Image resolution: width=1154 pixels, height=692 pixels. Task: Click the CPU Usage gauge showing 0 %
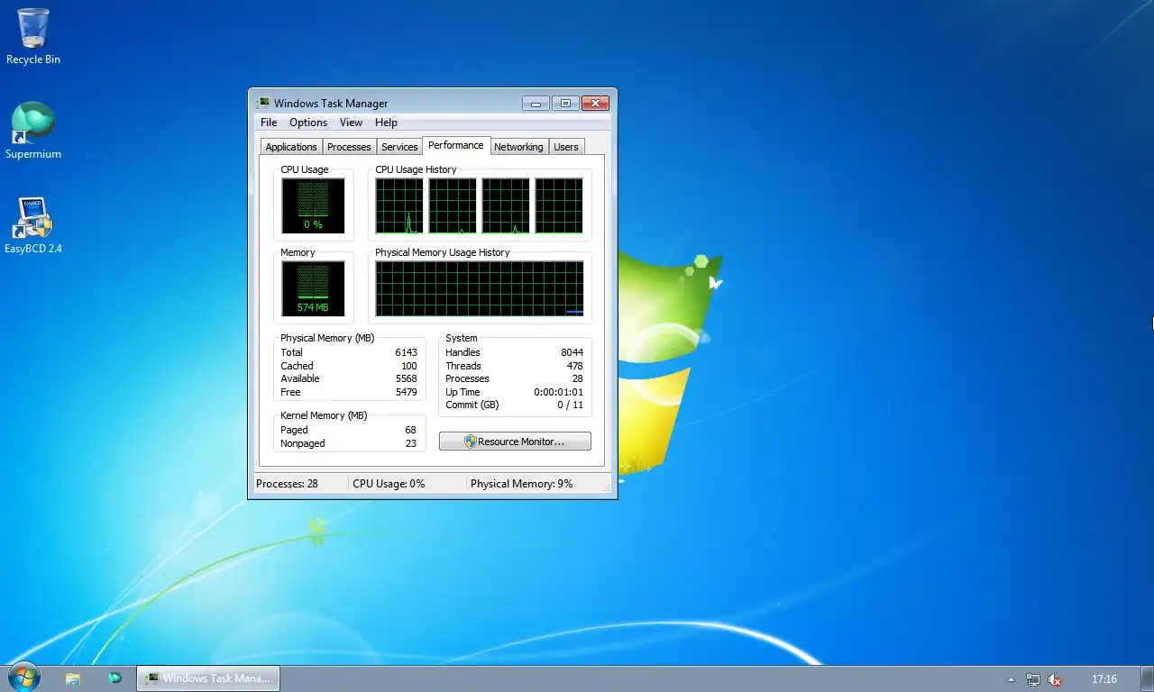tap(313, 205)
